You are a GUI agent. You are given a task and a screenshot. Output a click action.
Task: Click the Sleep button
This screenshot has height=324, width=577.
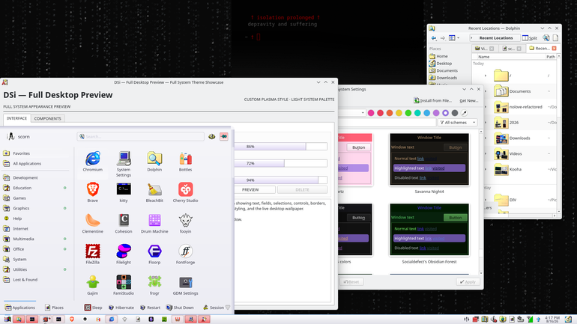point(93,308)
